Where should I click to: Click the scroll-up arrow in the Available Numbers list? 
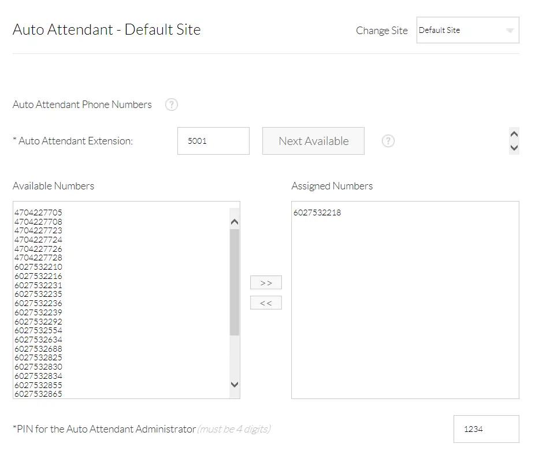point(234,221)
